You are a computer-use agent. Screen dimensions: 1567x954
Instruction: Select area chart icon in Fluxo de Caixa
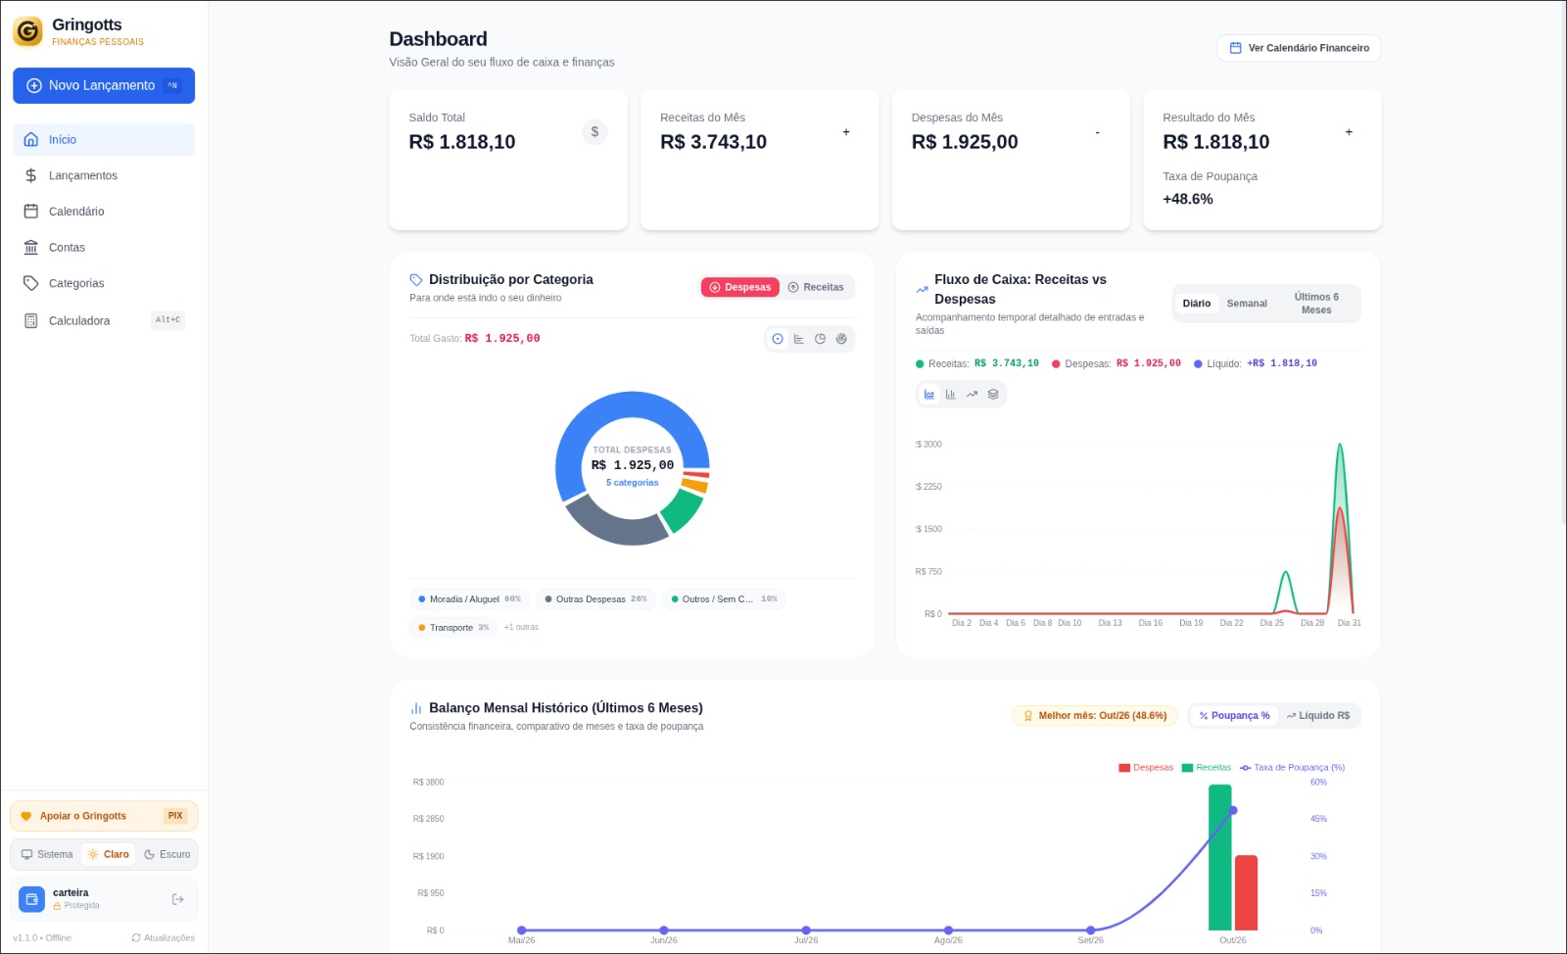(x=929, y=394)
